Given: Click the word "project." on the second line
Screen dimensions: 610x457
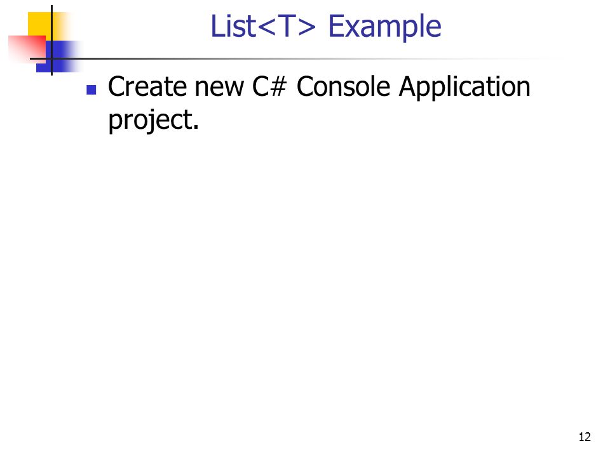Looking at the screenshot, I should (154, 121).
